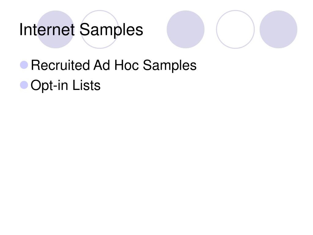Click the capital "R" of "Recruited"
Viewport: 313px width, 235px height.
35,65
